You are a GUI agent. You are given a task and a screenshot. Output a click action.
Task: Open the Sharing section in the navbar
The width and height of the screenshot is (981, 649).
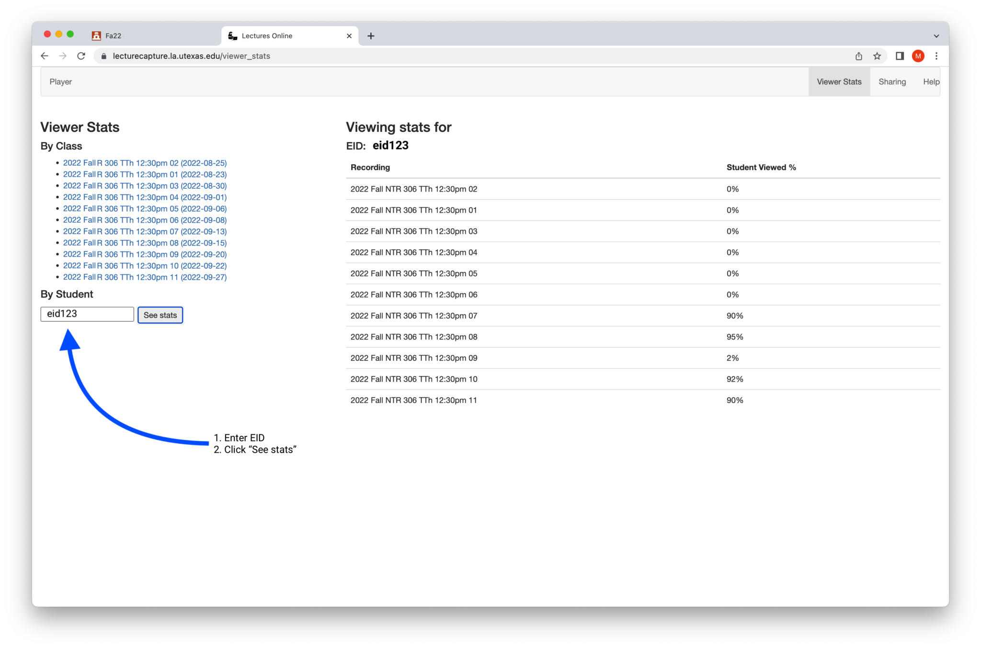[x=892, y=81]
